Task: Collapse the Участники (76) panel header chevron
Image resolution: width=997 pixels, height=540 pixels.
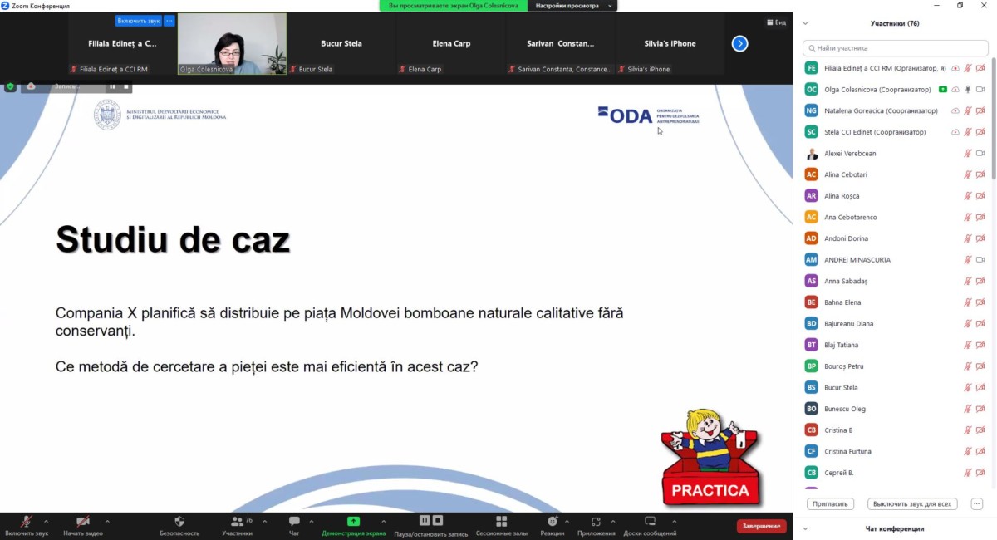Action: (805, 24)
